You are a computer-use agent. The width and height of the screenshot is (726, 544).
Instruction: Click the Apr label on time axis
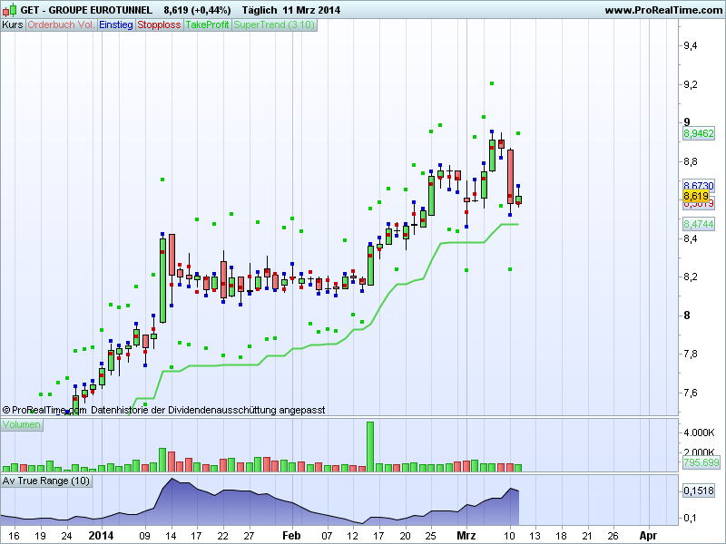pyautogui.click(x=648, y=536)
